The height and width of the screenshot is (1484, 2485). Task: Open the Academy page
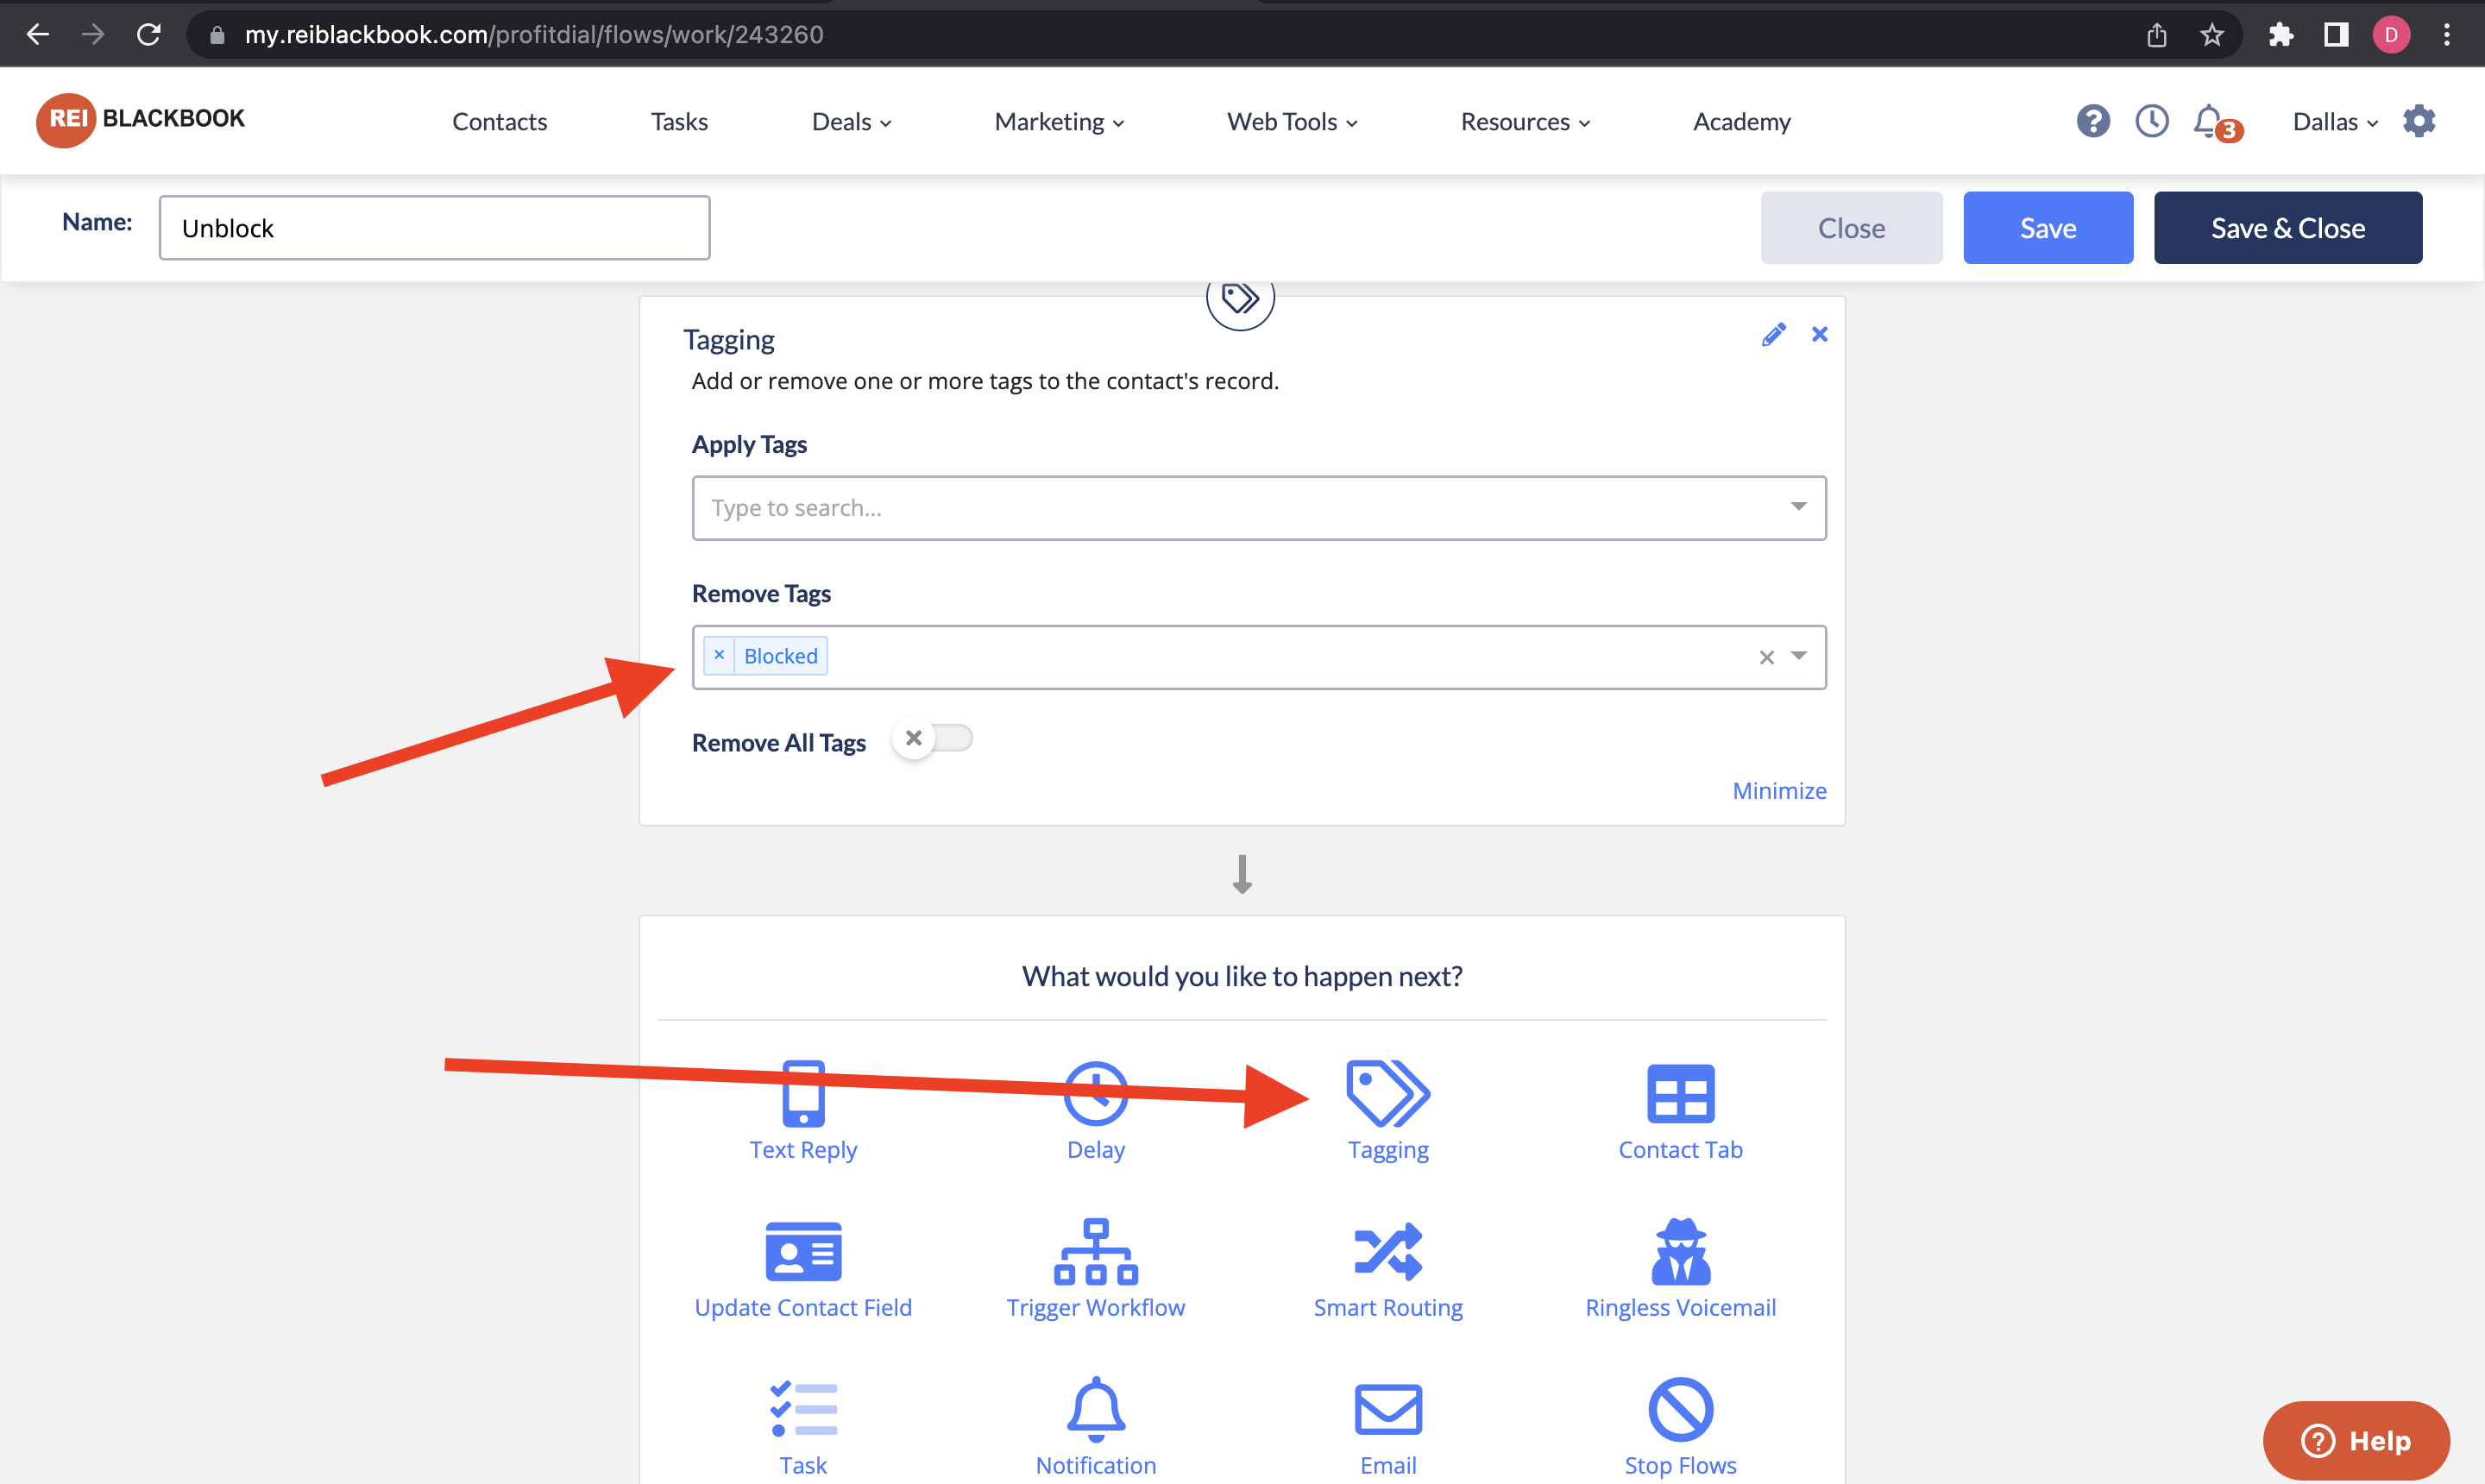click(1741, 122)
